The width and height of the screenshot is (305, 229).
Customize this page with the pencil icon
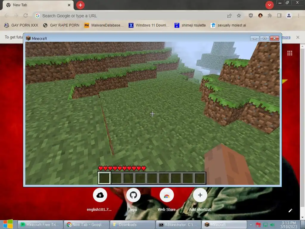(290, 211)
